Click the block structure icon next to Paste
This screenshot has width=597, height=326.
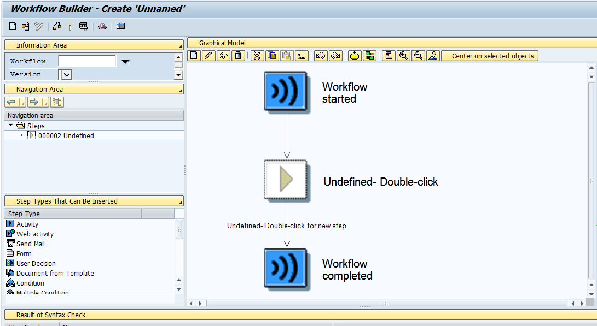[x=302, y=56]
